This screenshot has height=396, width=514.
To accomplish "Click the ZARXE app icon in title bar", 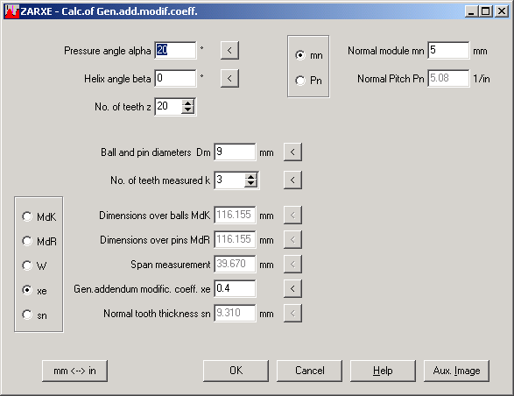I will pos(11,11).
